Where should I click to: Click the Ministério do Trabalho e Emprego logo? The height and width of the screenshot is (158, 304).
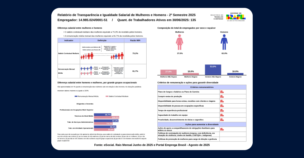tap(217, 17)
